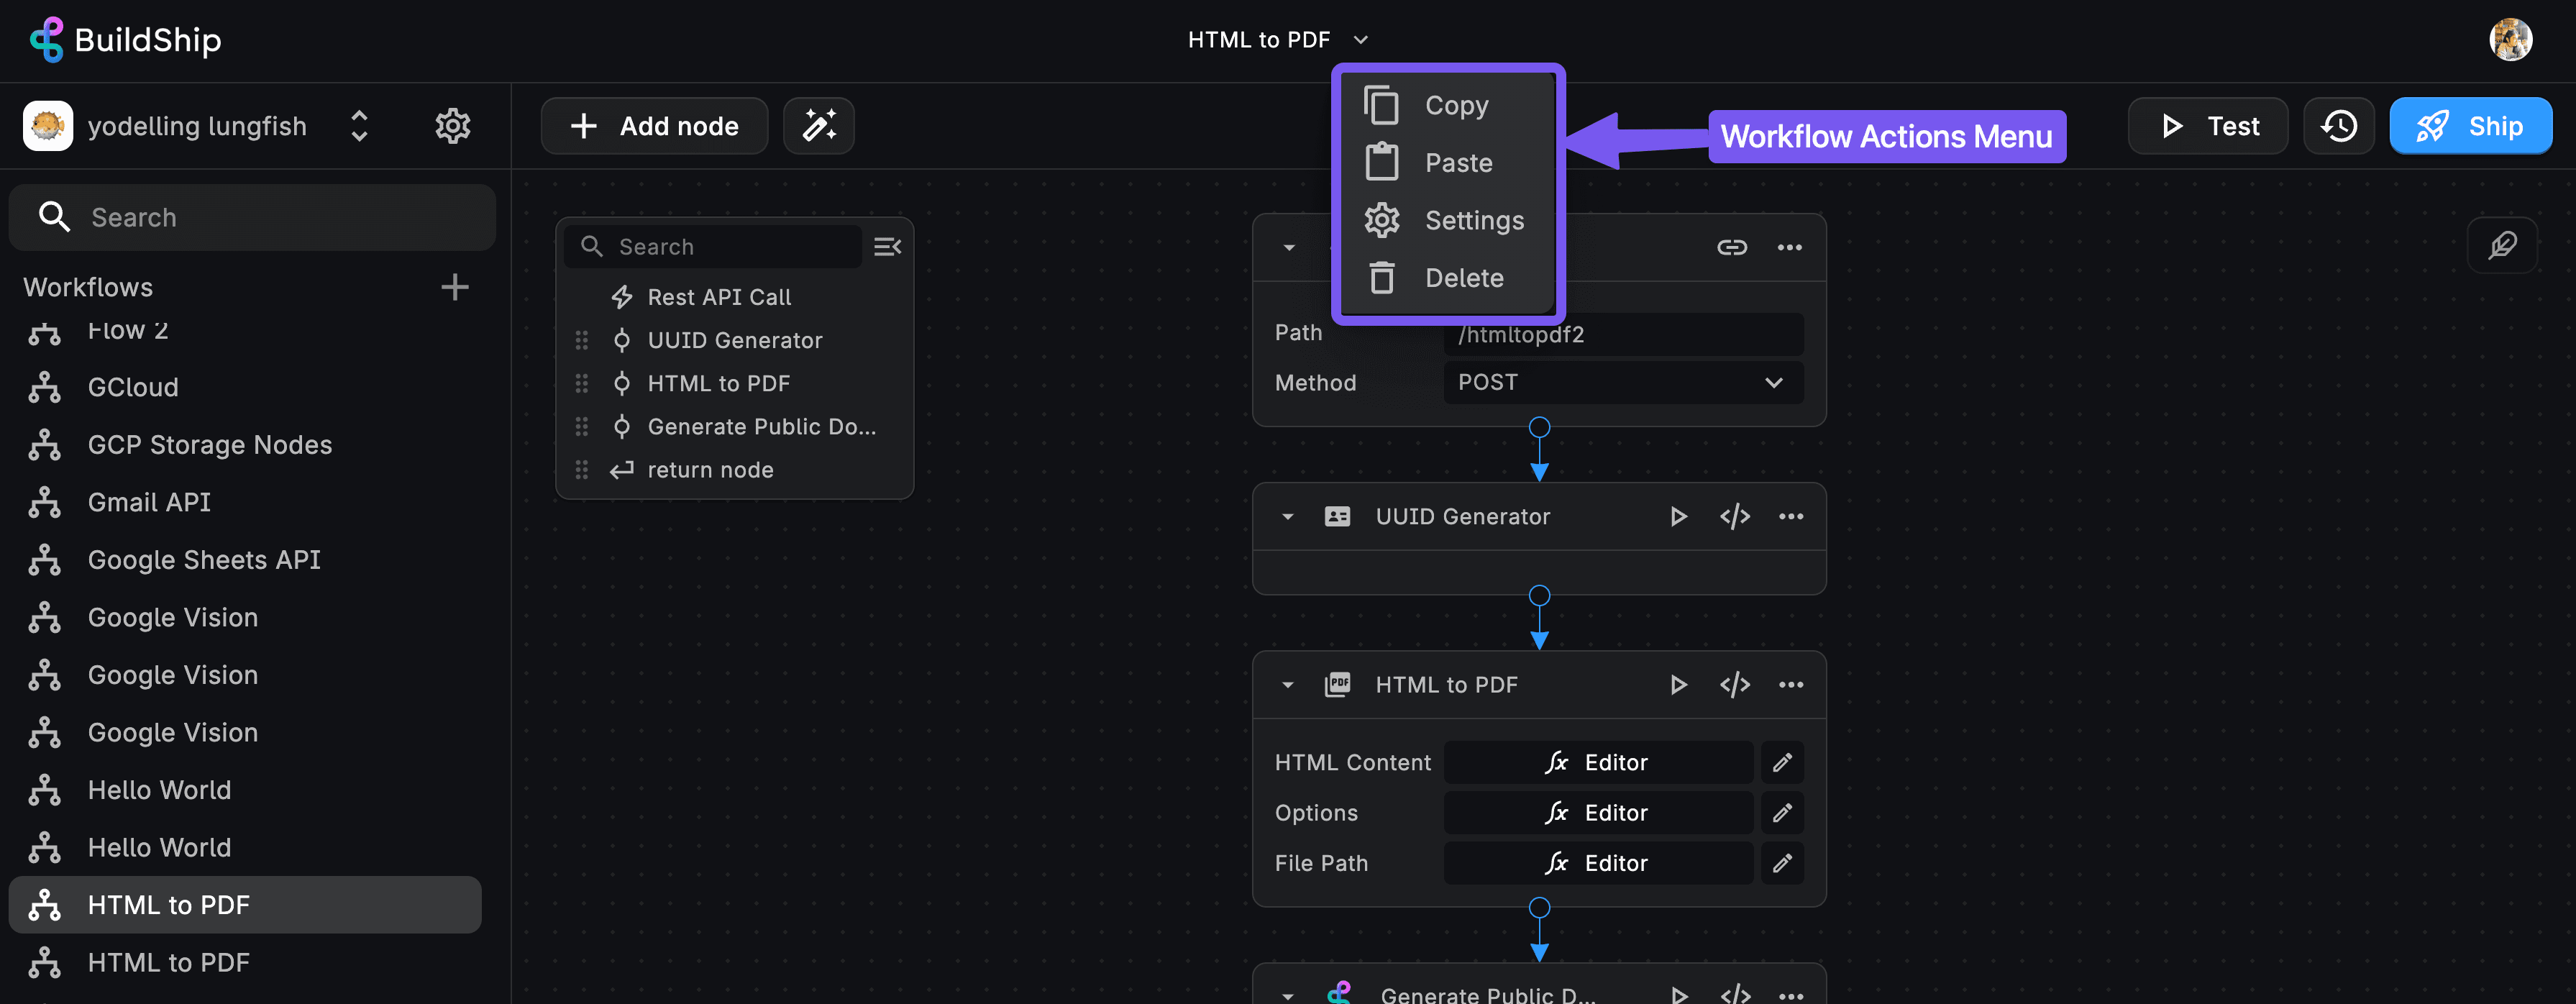Click the filter icon in the node search panel
Viewport: 2576px width, 1004px height.
(x=887, y=246)
